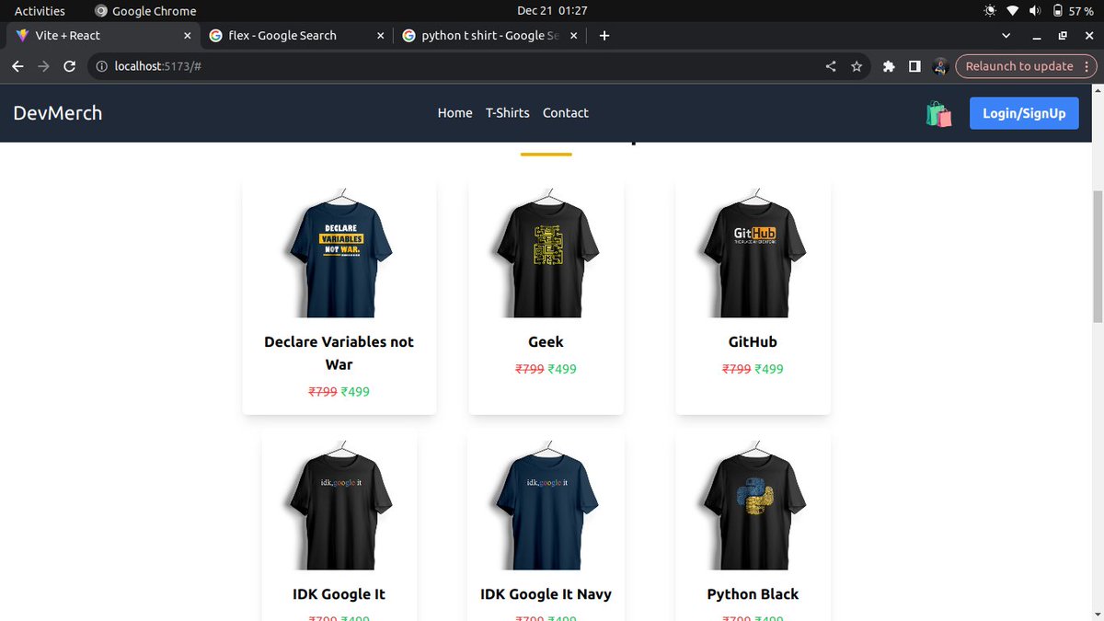Click the page's vertical scrollbar thumb
Image resolution: width=1104 pixels, height=621 pixels.
[x=1097, y=257]
